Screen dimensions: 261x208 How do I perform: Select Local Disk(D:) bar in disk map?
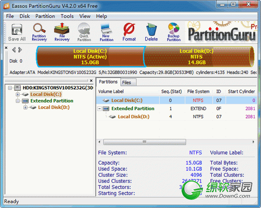198,56
